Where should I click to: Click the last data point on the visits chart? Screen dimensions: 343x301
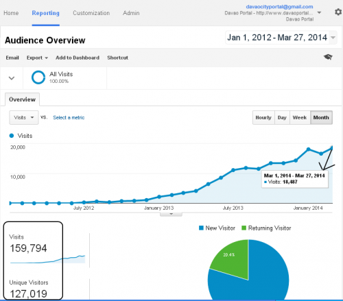point(331,149)
